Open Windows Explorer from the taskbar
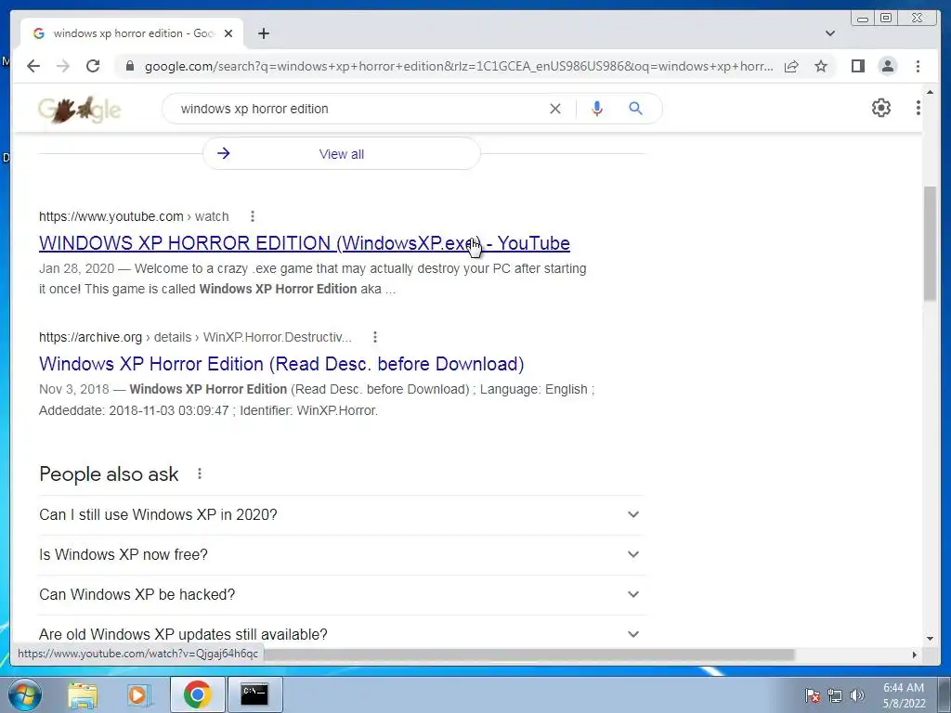951x713 pixels. tap(83, 694)
